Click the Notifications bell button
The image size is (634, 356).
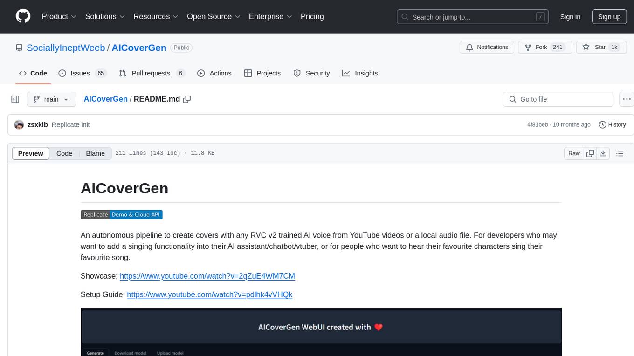pos(487,48)
